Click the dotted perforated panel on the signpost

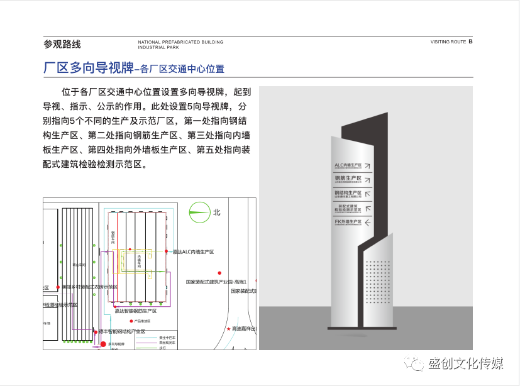(x=377, y=282)
